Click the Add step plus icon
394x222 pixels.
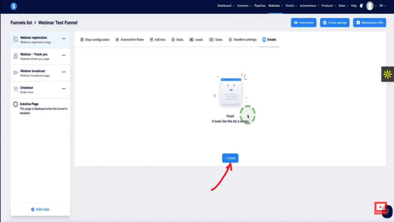(33, 209)
